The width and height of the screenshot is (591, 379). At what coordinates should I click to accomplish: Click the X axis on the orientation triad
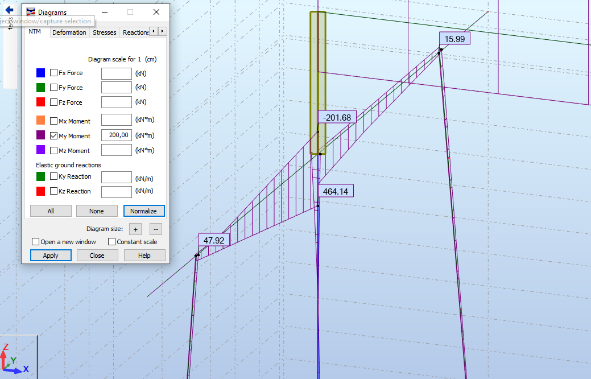click(25, 370)
